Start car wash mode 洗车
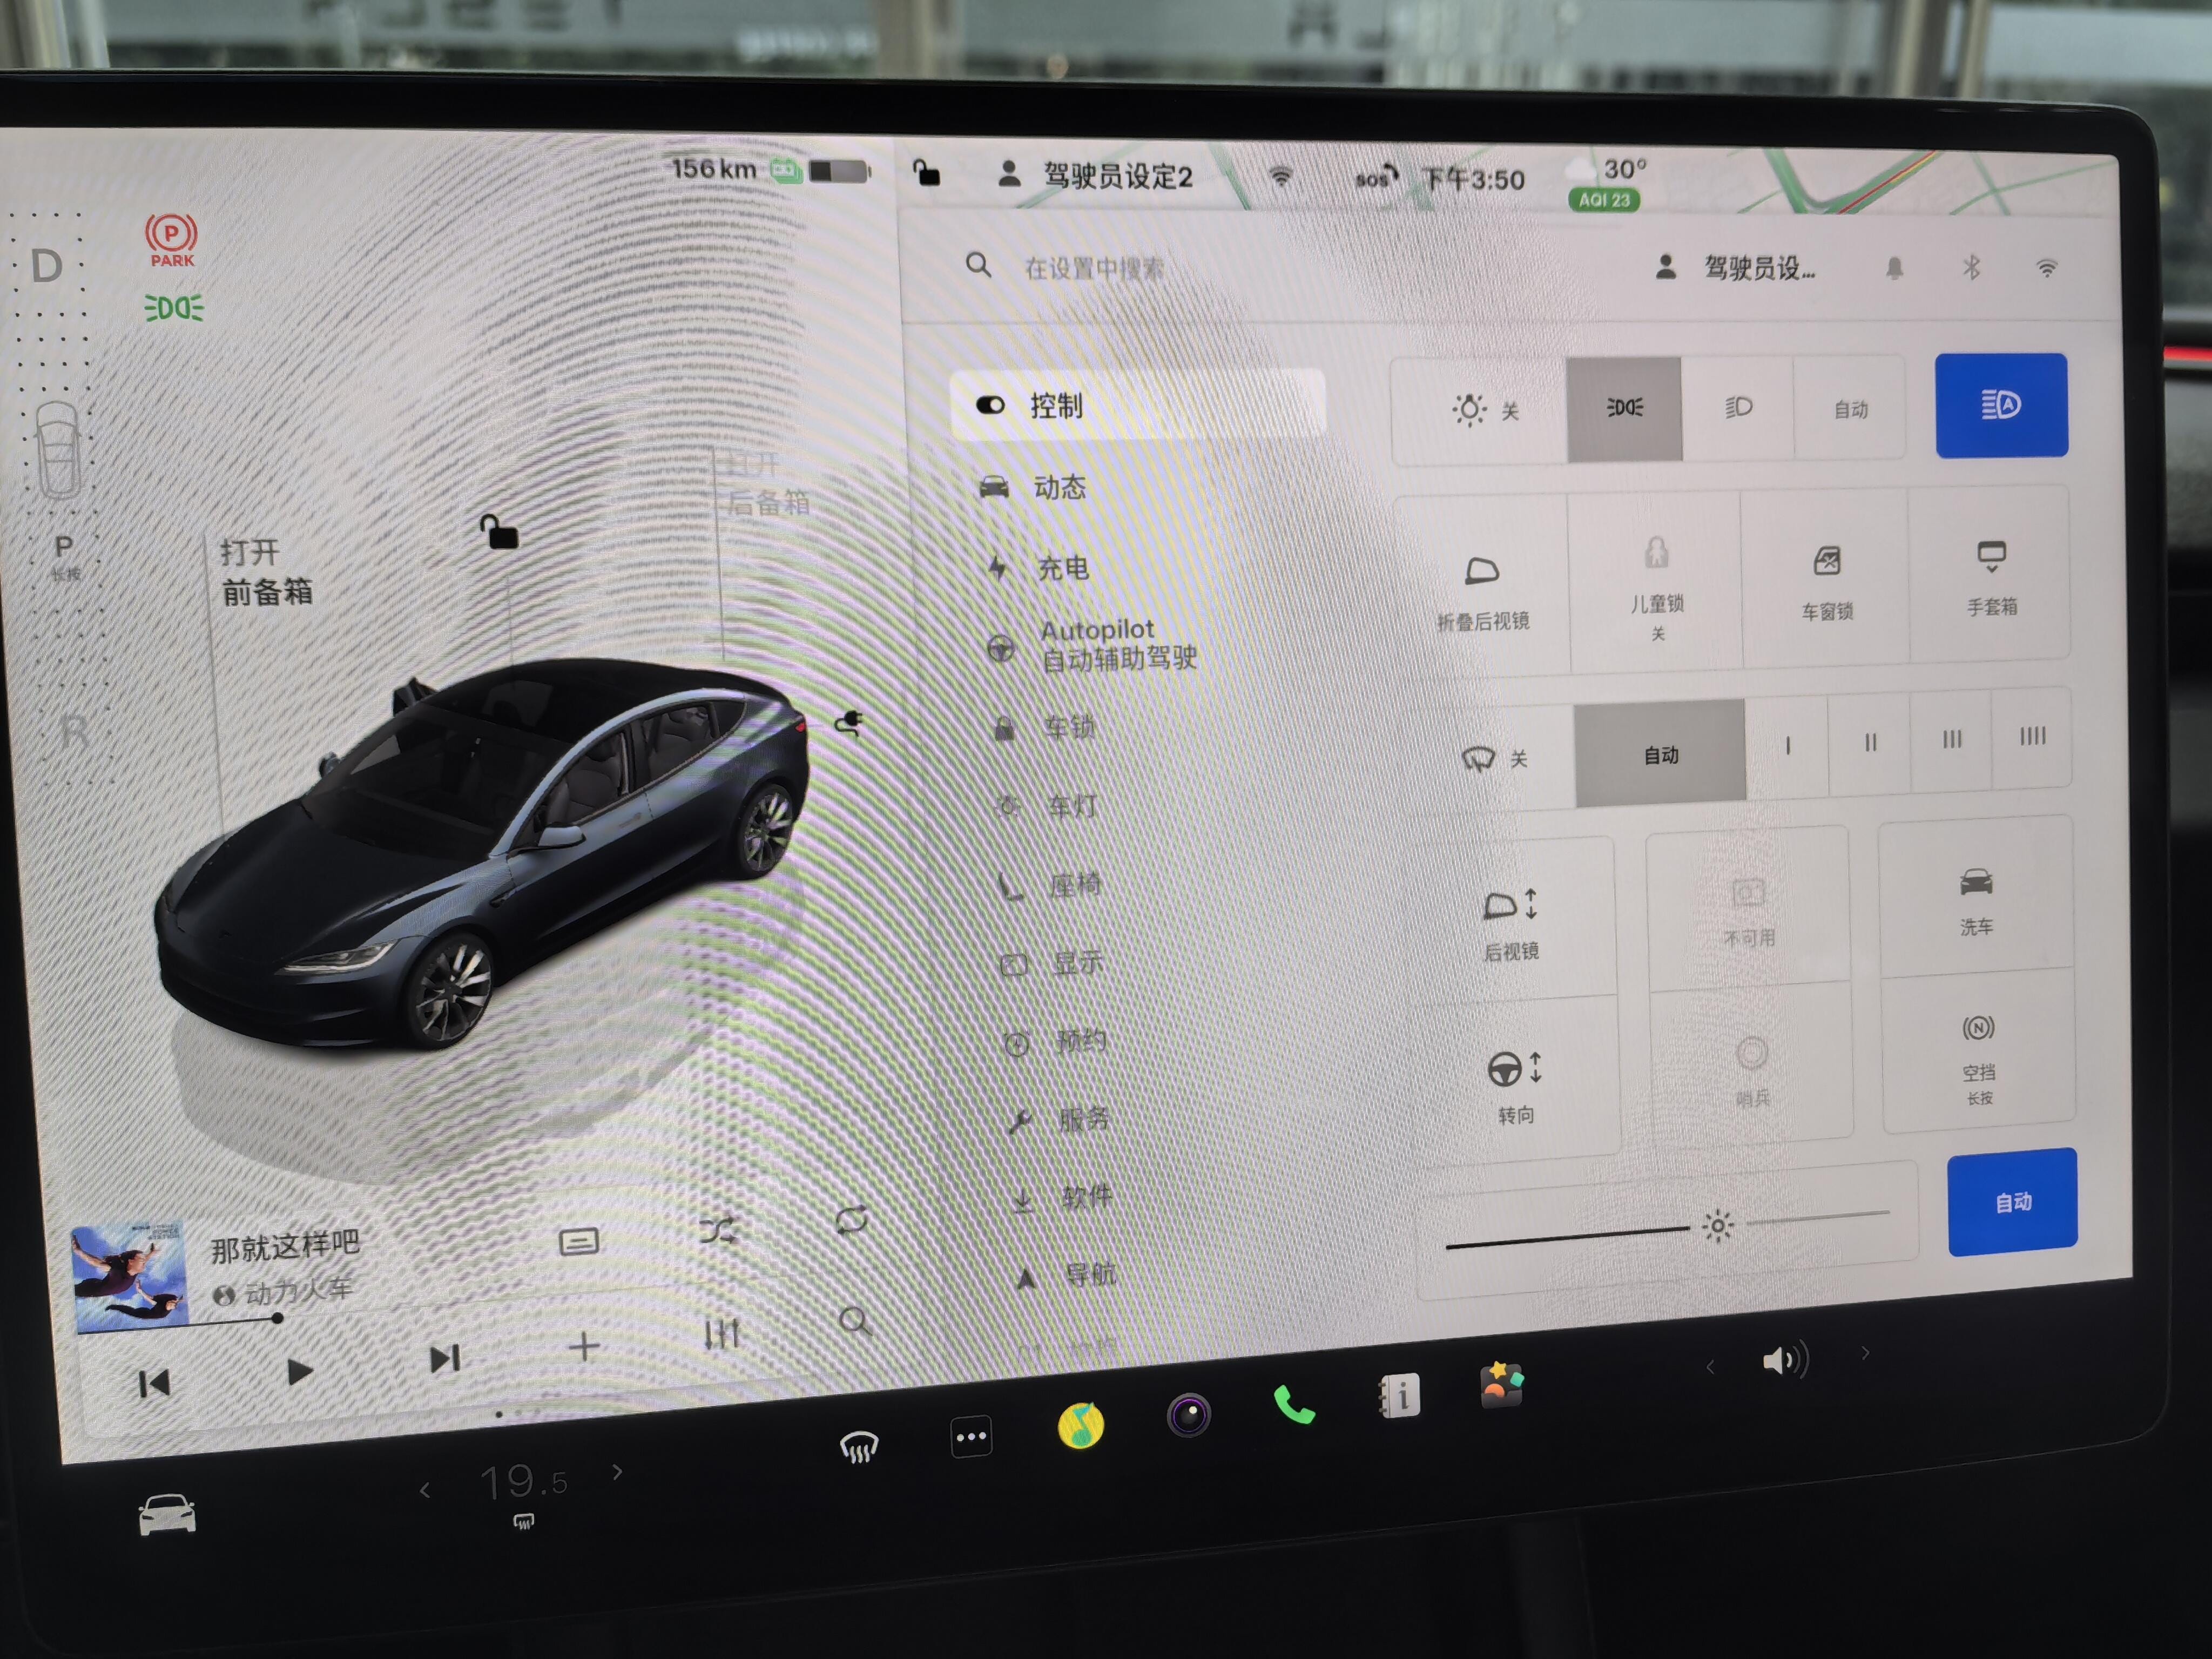Screen dimensions: 2212x1659 click(x=1976, y=897)
